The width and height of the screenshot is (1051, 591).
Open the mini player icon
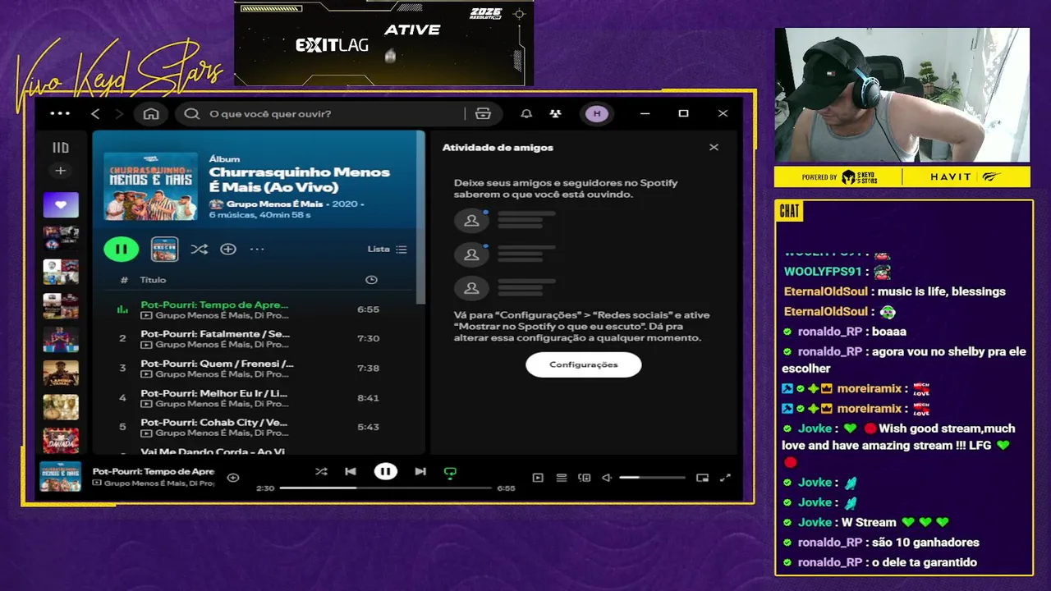click(702, 477)
